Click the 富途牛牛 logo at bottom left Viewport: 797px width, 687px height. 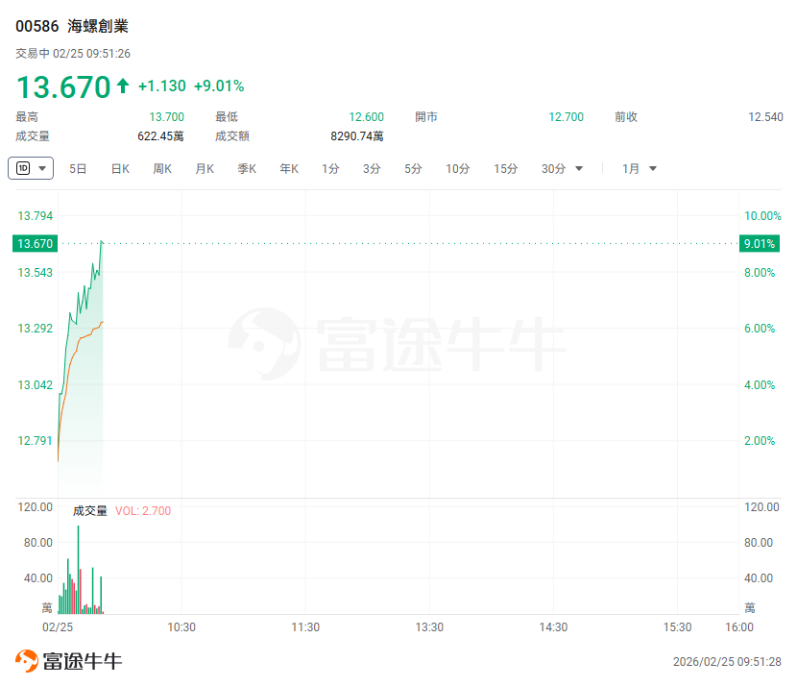pyautogui.click(x=68, y=661)
